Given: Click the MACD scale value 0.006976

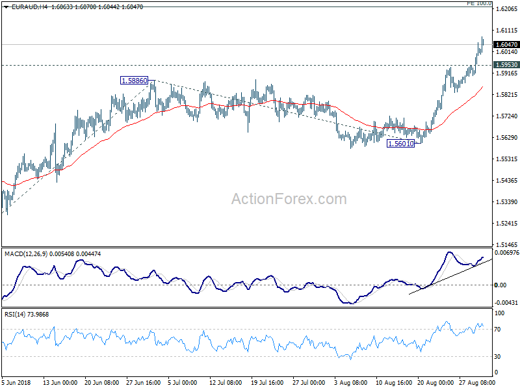Looking at the screenshot, I should (506, 253).
